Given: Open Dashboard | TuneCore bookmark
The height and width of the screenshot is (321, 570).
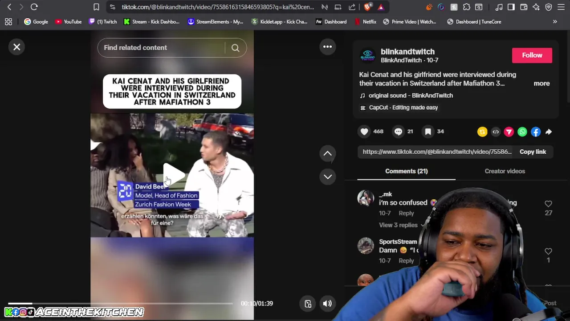Looking at the screenshot, I should 474,21.
